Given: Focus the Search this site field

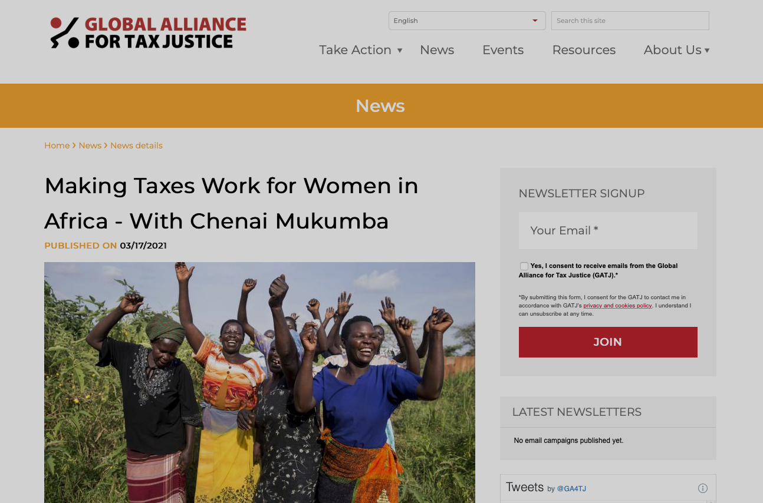Looking at the screenshot, I should (x=630, y=21).
